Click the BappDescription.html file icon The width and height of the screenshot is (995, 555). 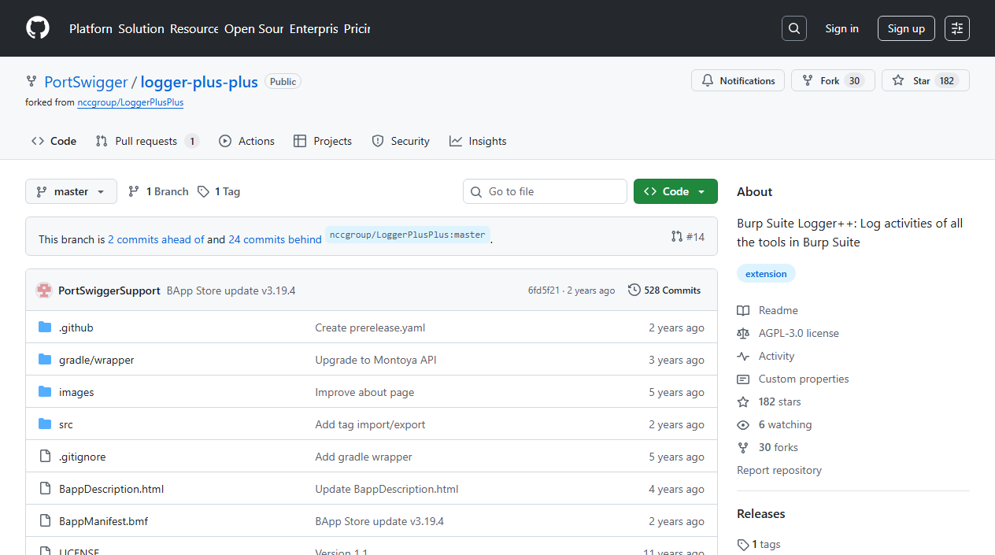click(45, 489)
